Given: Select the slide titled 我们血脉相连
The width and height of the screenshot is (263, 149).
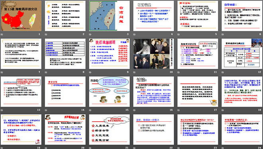Looking at the screenshot, I should [109, 54].
